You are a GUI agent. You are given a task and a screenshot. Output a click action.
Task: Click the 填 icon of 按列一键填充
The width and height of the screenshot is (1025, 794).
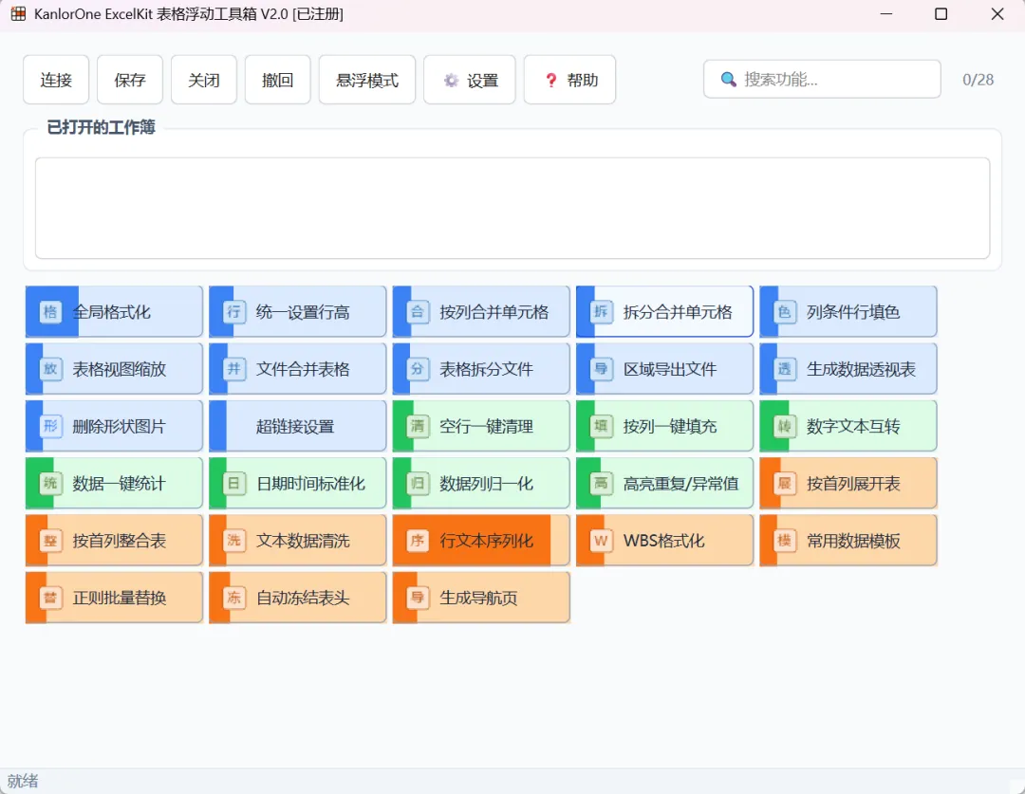[x=602, y=426]
